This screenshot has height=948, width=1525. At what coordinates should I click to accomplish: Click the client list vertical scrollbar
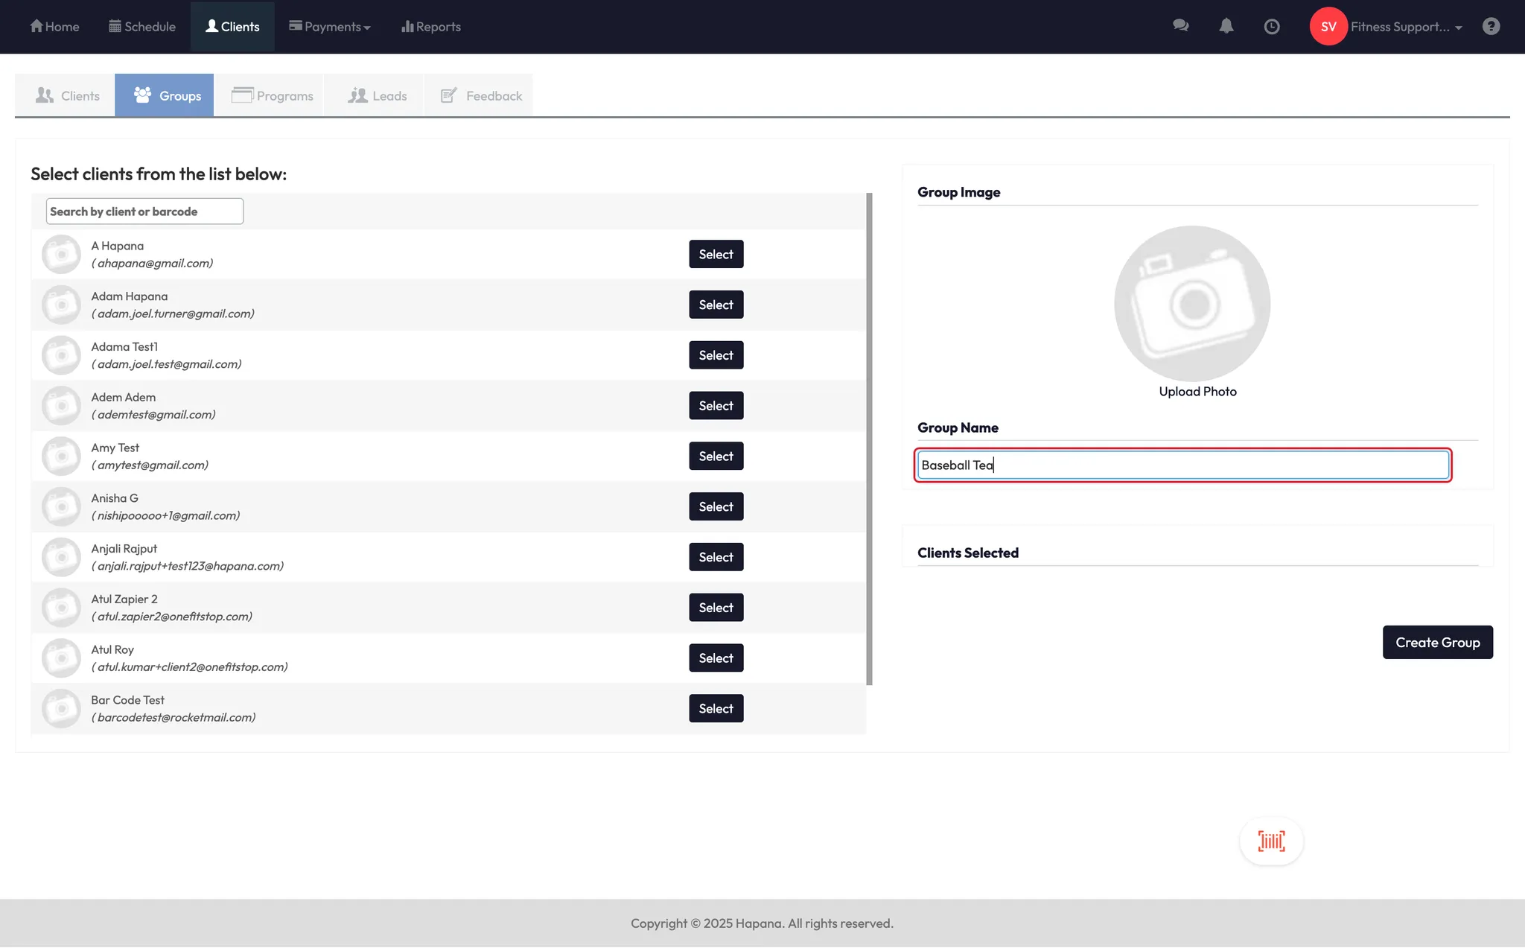tap(869, 439)
